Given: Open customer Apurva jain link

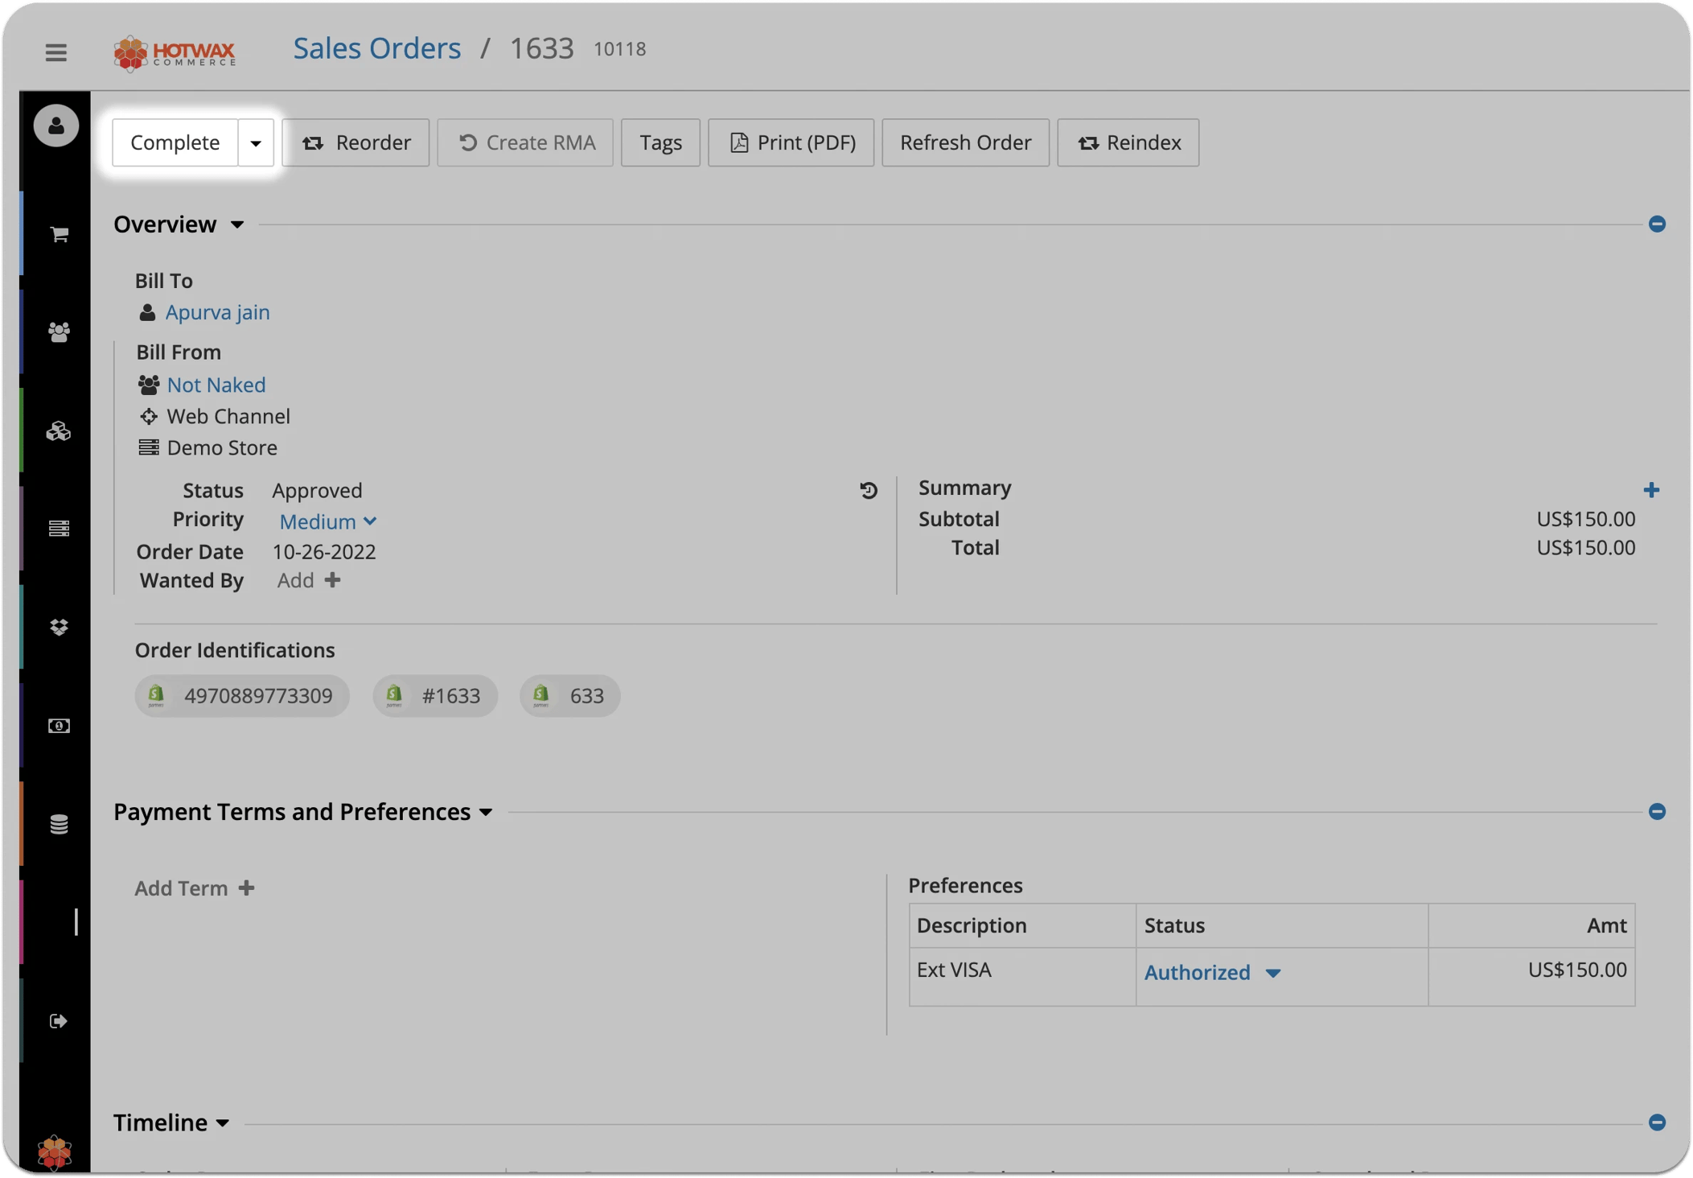Looking at the screenshot, I should pyautogui.click(x=217, y=312).
